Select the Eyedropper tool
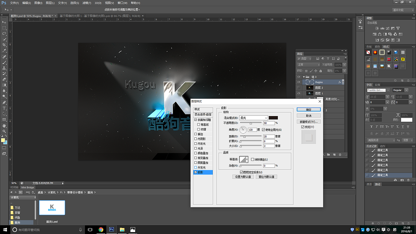This screenshot has height=234, width=416. point(4,51)
